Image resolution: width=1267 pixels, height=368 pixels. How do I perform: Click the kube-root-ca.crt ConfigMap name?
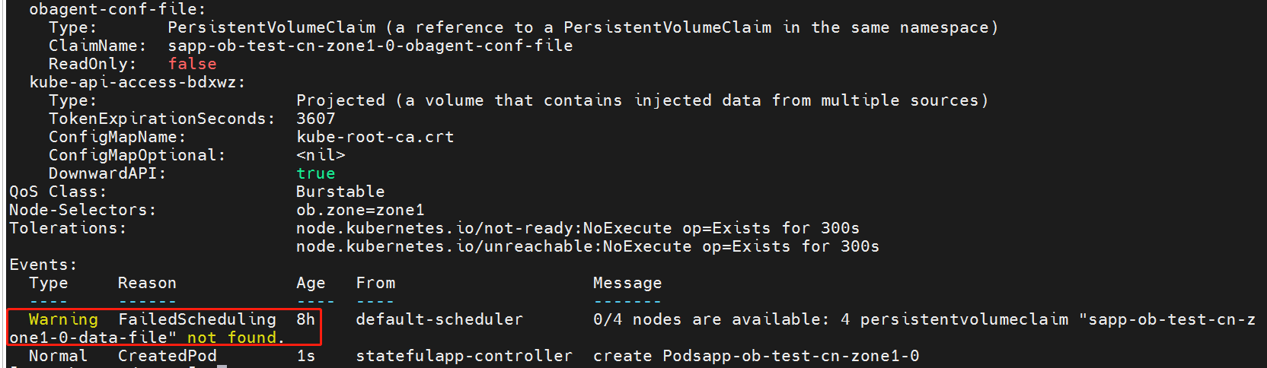[375, 137]
